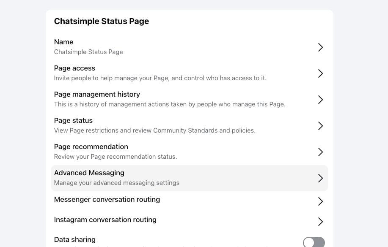Click the Page status title text
The width and height of the screenshot is (388, 247).
(x=73, y=121)
